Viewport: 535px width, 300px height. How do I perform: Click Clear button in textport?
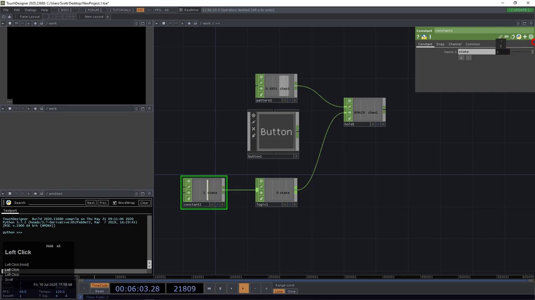point(144,203)
